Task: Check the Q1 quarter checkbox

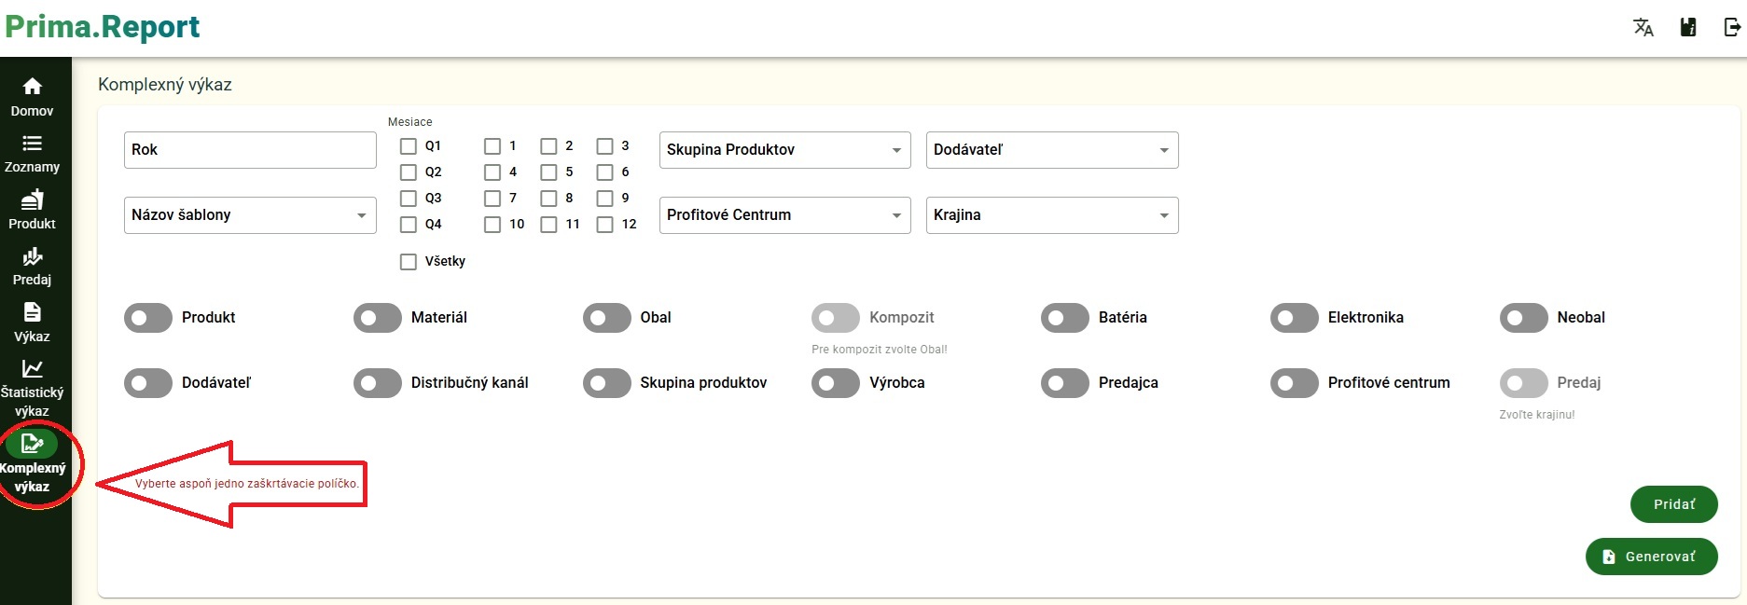Action: (409, 146)
